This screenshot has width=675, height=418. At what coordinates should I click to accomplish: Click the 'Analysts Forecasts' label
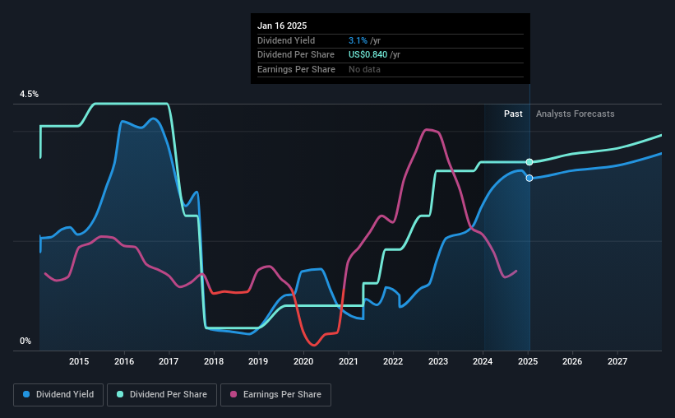click(576, 114)
